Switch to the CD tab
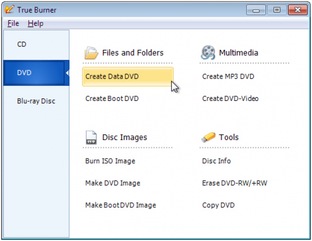 click(x=22, y=44)
